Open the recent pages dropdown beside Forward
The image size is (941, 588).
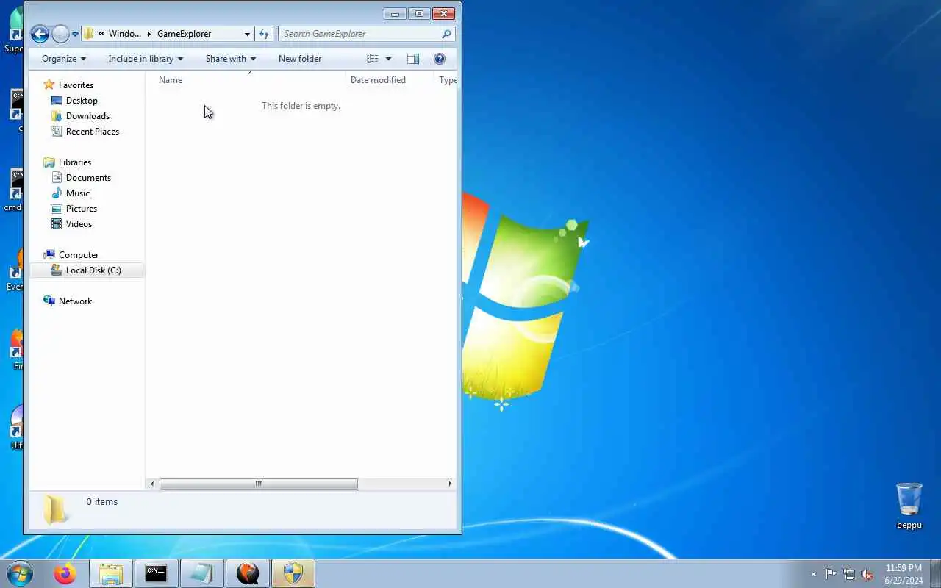[x=75, y=34]
